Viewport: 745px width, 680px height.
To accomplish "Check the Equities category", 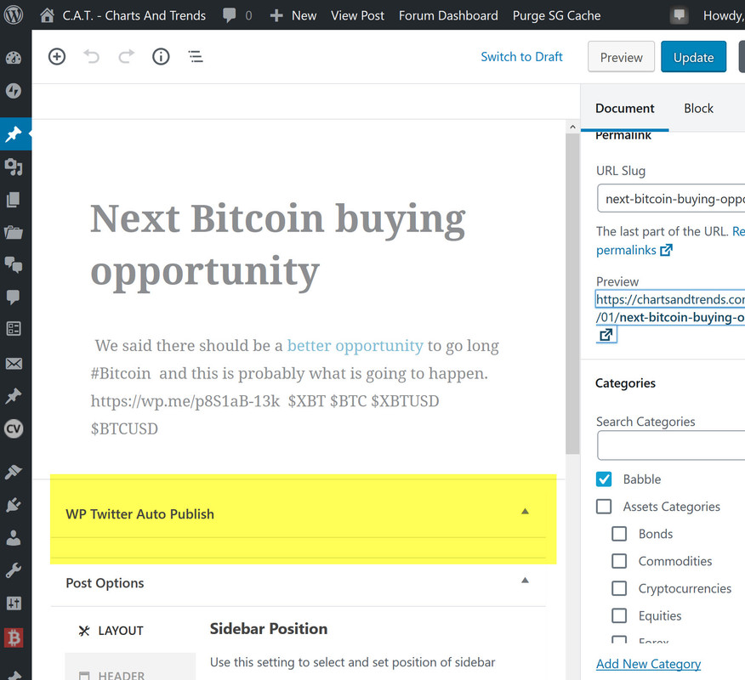I will (619, 615).
